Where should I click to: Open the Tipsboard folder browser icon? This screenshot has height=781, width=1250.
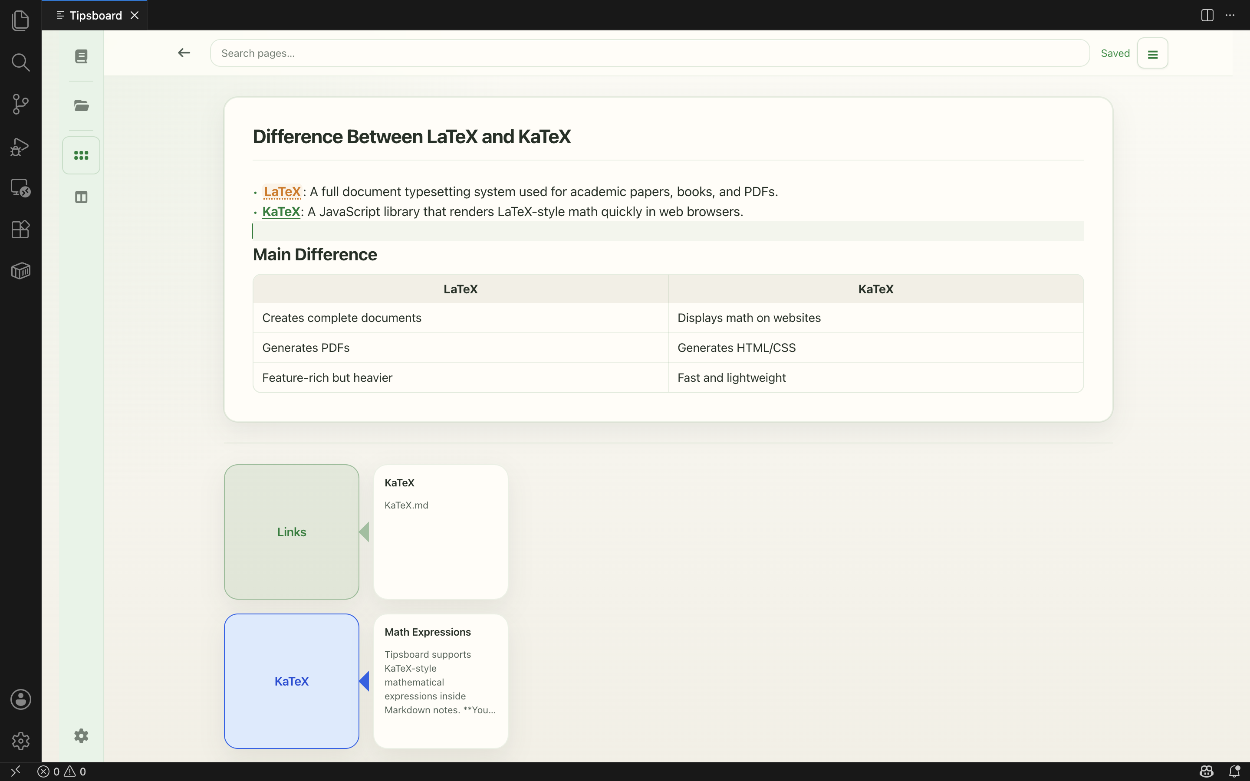[x=81, y=106]
